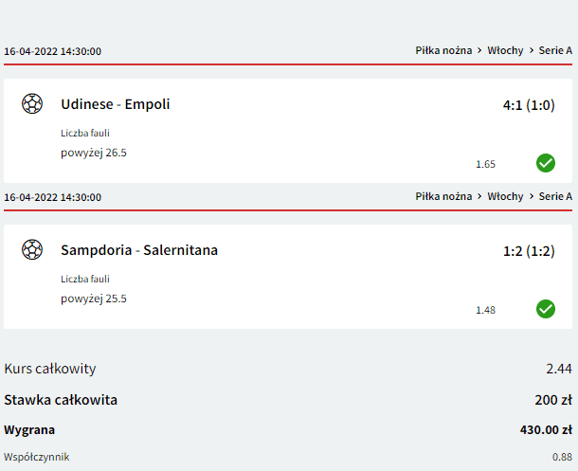Open Serie A in second breadcrumb
The height and width of the screenshot is (471, 578).
[x=555, y=196]
